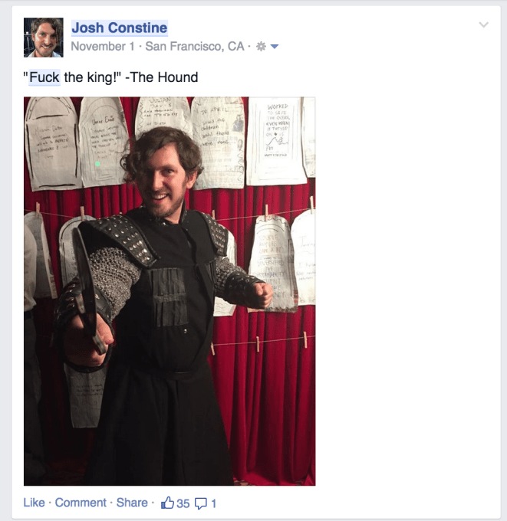Viewport: 507px width, 521px height.
Task: Share this post
Action: coord(132,503)
